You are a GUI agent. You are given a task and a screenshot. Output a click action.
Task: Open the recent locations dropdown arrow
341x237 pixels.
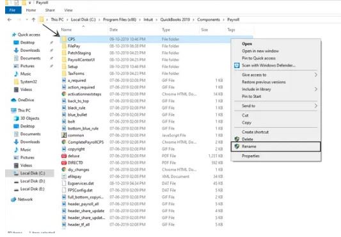(x=27, y=20)
